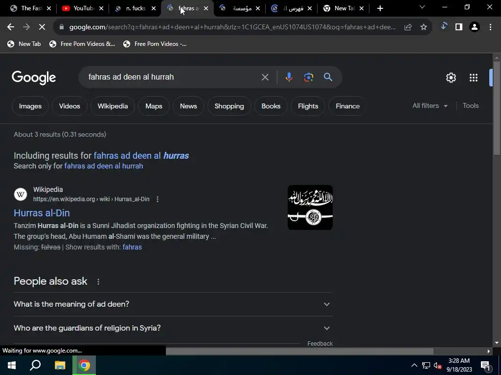Image resolution: width=501 pixels, height=375 pixels.
Task: Open People also ask options menu
Action: (x=98, y=282)
